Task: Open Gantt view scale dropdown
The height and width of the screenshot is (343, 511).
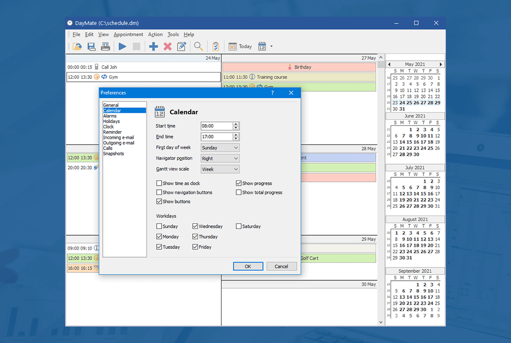Action: pos(220,169)
